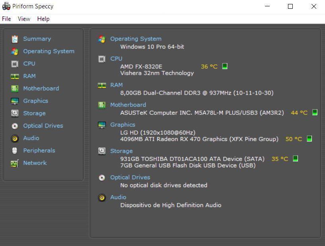
Task: Click the 44 °C motherboard temperature reading
Action: point(299,113)
